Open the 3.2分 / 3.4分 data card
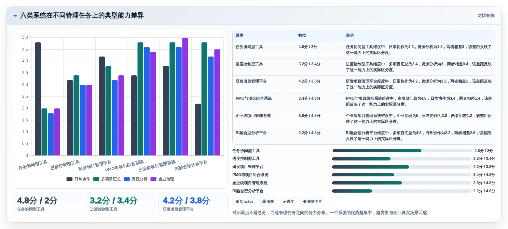The height and width of the screenshot is (229, 508). 120,204
